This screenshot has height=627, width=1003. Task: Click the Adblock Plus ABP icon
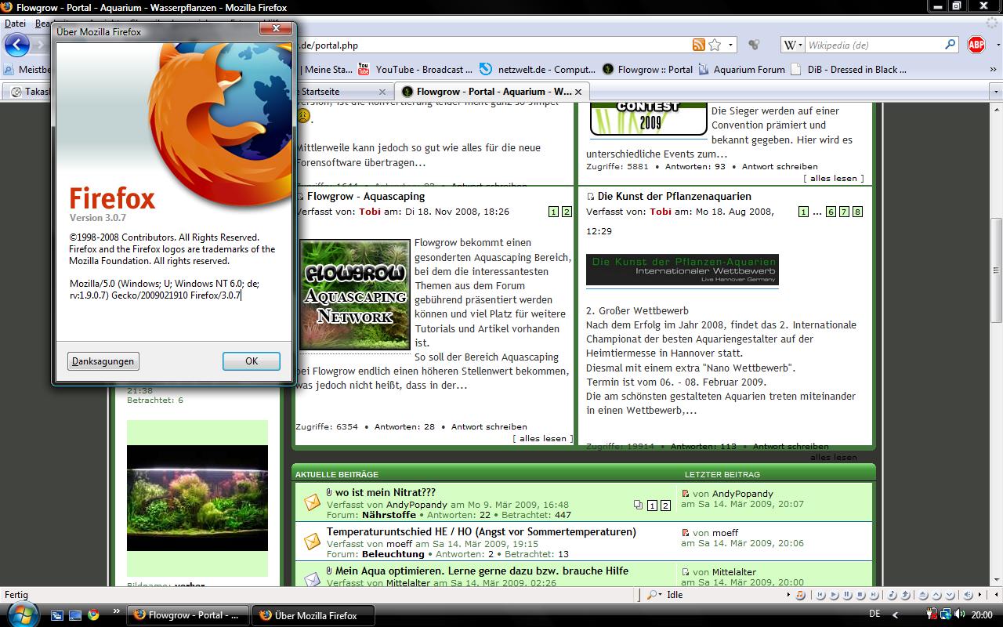[x=976, y=45]
